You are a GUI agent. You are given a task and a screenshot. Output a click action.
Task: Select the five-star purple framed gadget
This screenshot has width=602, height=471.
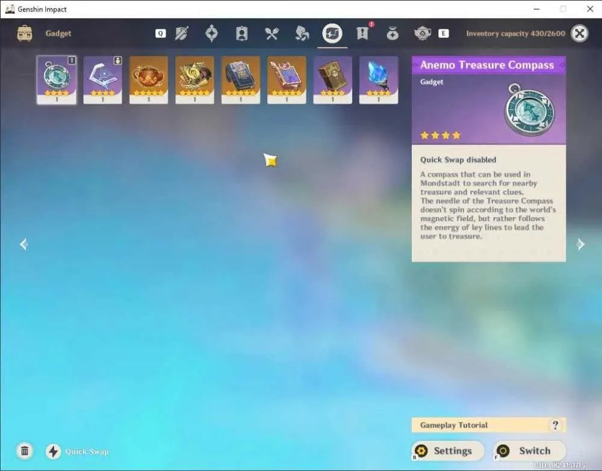287,80
